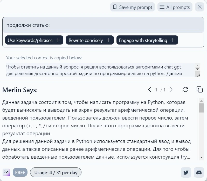Image resolution: width=207 pixels, height=181 pixels.
Task: Close the Merlin panel
Action: pos(199,7)
